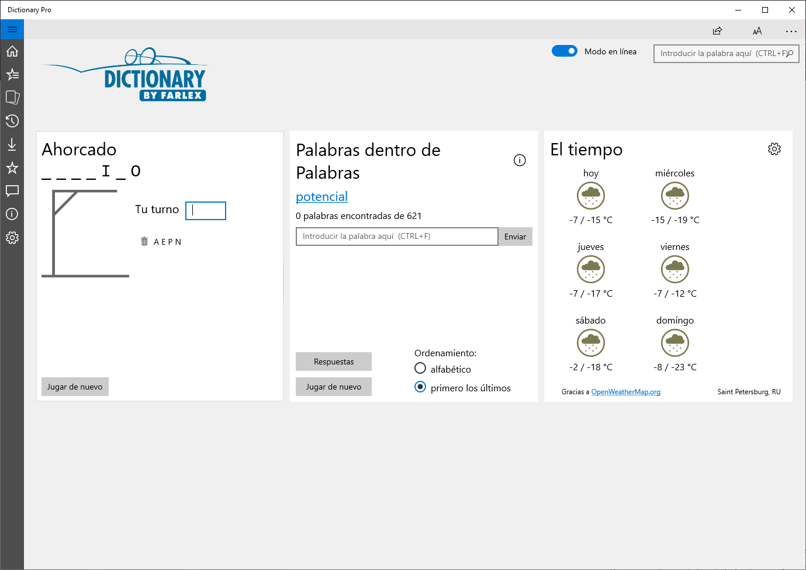Focus the top search word field
The image size is (806, 570).
point(726,53)
